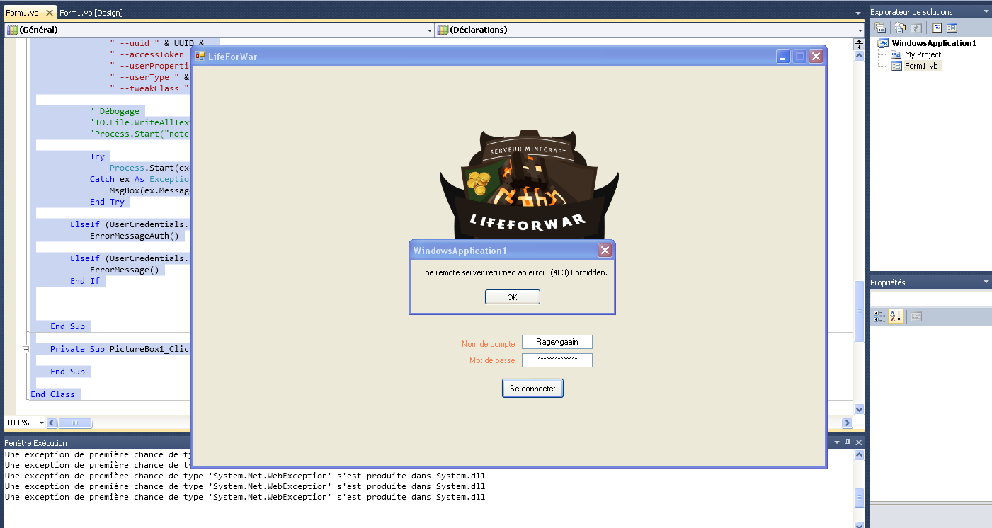This screenshot has height=528, width=992.
Task: Click the editor scroll left arrow
Action: [x=52, y=423]
